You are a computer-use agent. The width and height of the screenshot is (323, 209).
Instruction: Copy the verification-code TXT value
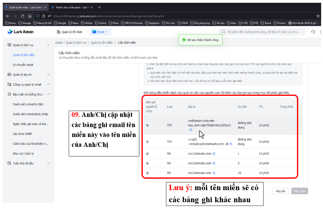(191, 130)
